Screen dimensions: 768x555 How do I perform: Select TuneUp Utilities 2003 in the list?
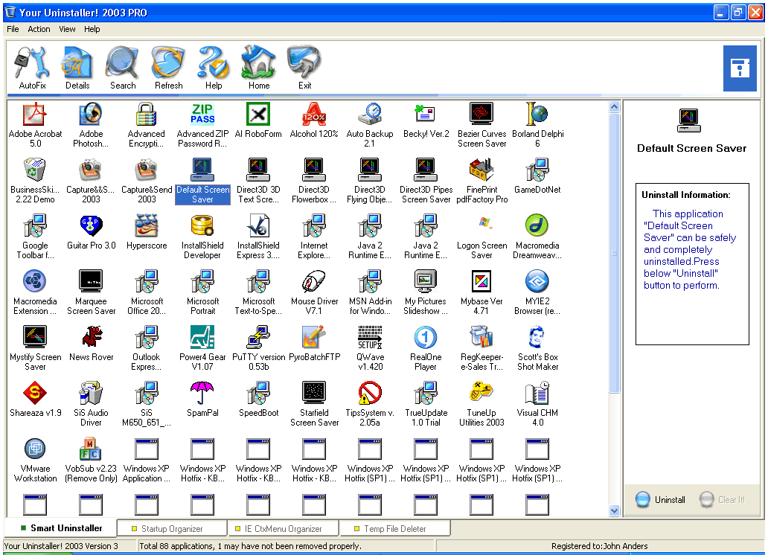pyautogui.click(x=481, y=402)
